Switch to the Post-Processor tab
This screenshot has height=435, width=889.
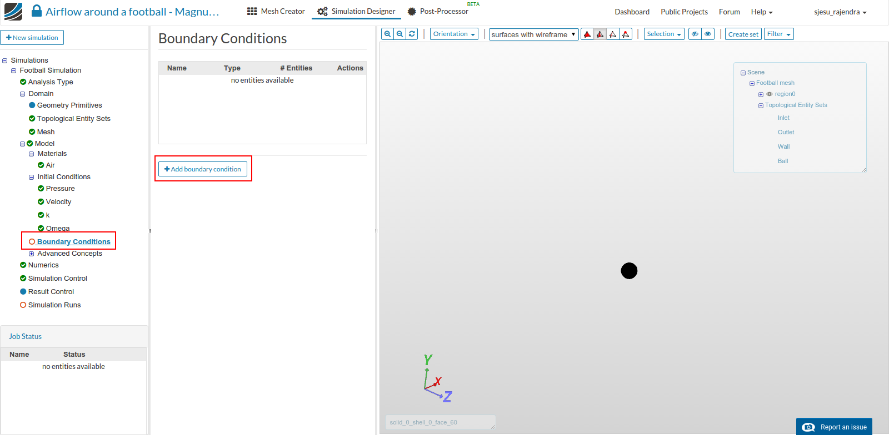point(438,11)
